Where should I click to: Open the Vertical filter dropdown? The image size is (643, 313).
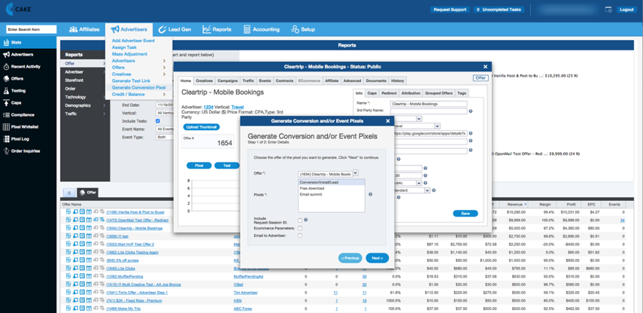pos(165,113)
